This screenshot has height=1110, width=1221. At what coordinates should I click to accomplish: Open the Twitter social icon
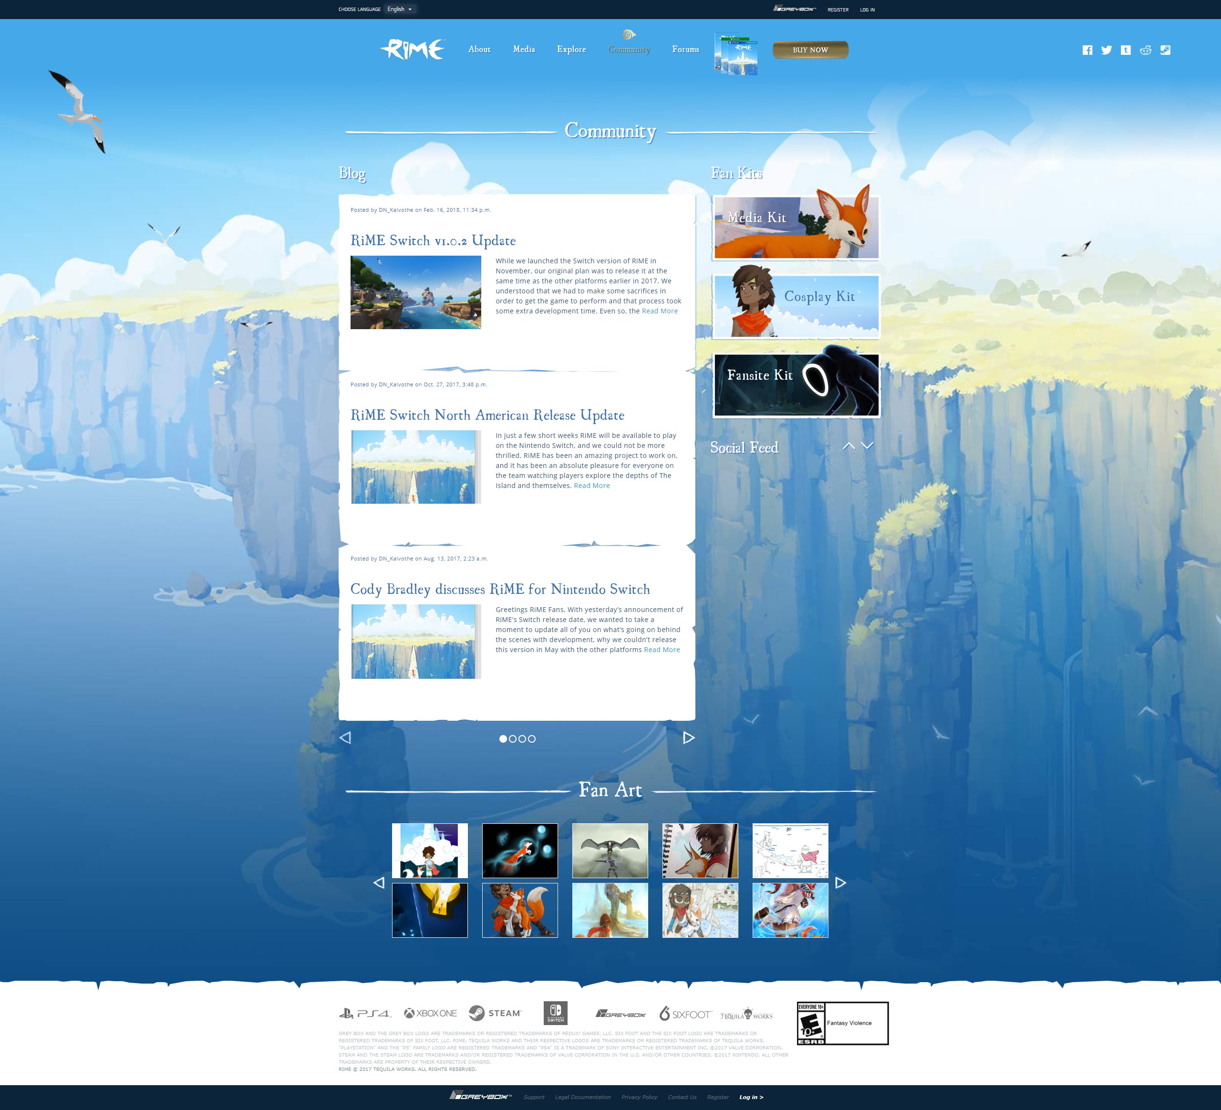(x=1107, y=50)
